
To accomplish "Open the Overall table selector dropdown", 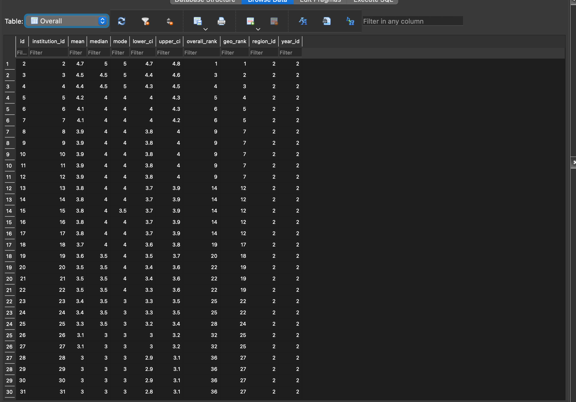I will 67,21.
